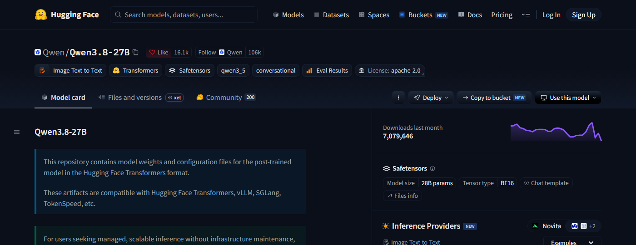
Task: Click the 106k followers count
Action: (x=254, y=53)
